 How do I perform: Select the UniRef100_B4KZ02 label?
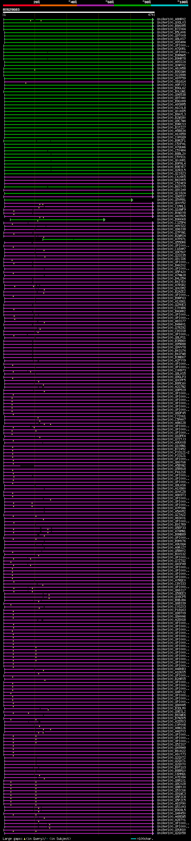pos(171,266)
